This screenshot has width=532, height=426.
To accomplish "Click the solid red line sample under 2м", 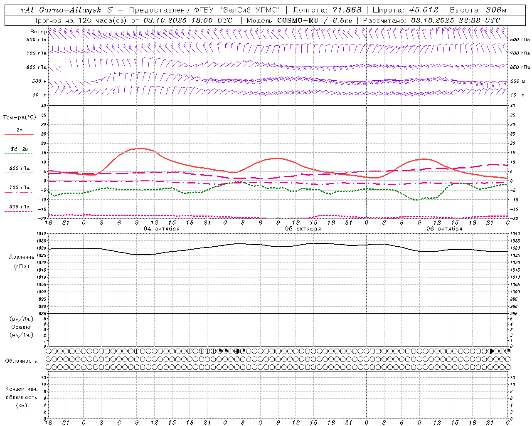I will pyautogui.click(x=19, y=135).
